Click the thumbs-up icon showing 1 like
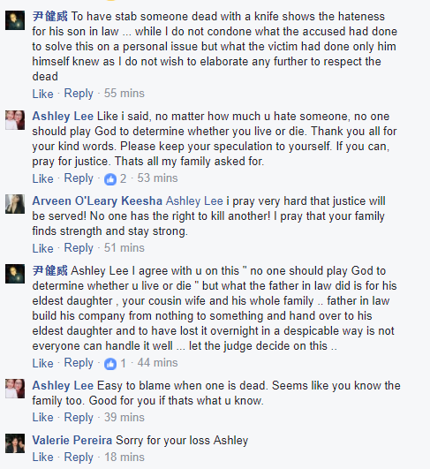430x469 pixels. 110,364
